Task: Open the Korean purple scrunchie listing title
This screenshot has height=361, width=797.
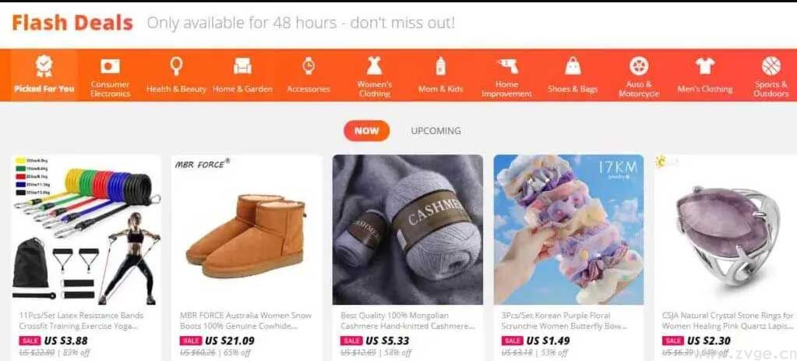Action: pos(564,320)
